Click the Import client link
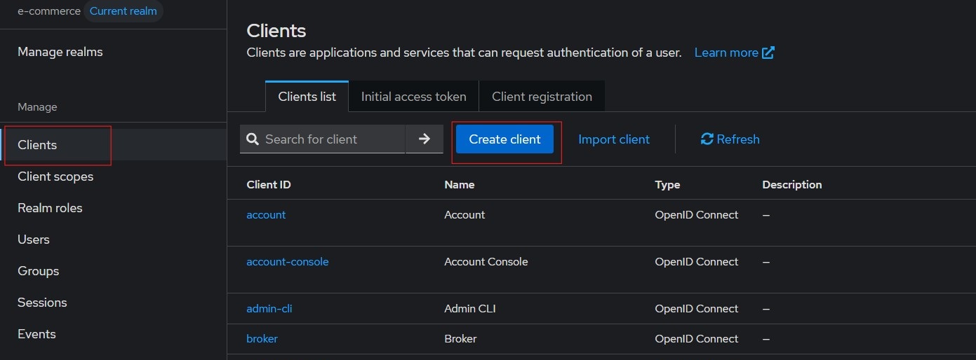Viewport: 976px width, 360px height. [613, 139]
